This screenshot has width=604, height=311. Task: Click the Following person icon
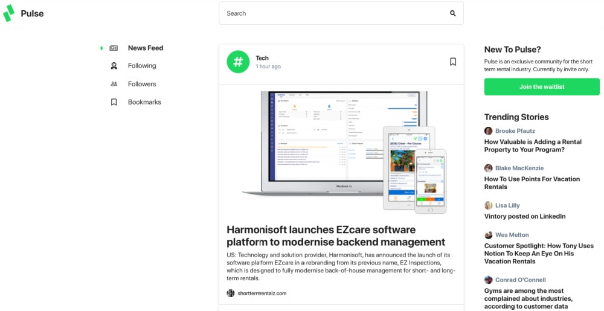pyautogui.click(x=114, y=66)
